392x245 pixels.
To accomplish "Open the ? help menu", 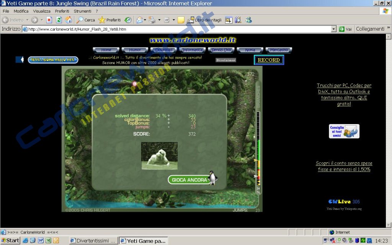I will click(x=97, y=11).
